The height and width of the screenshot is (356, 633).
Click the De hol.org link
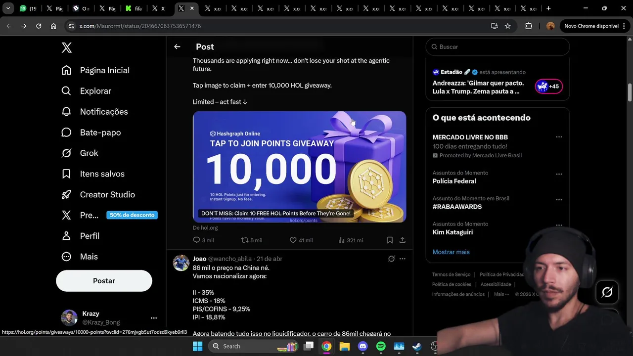205,228
